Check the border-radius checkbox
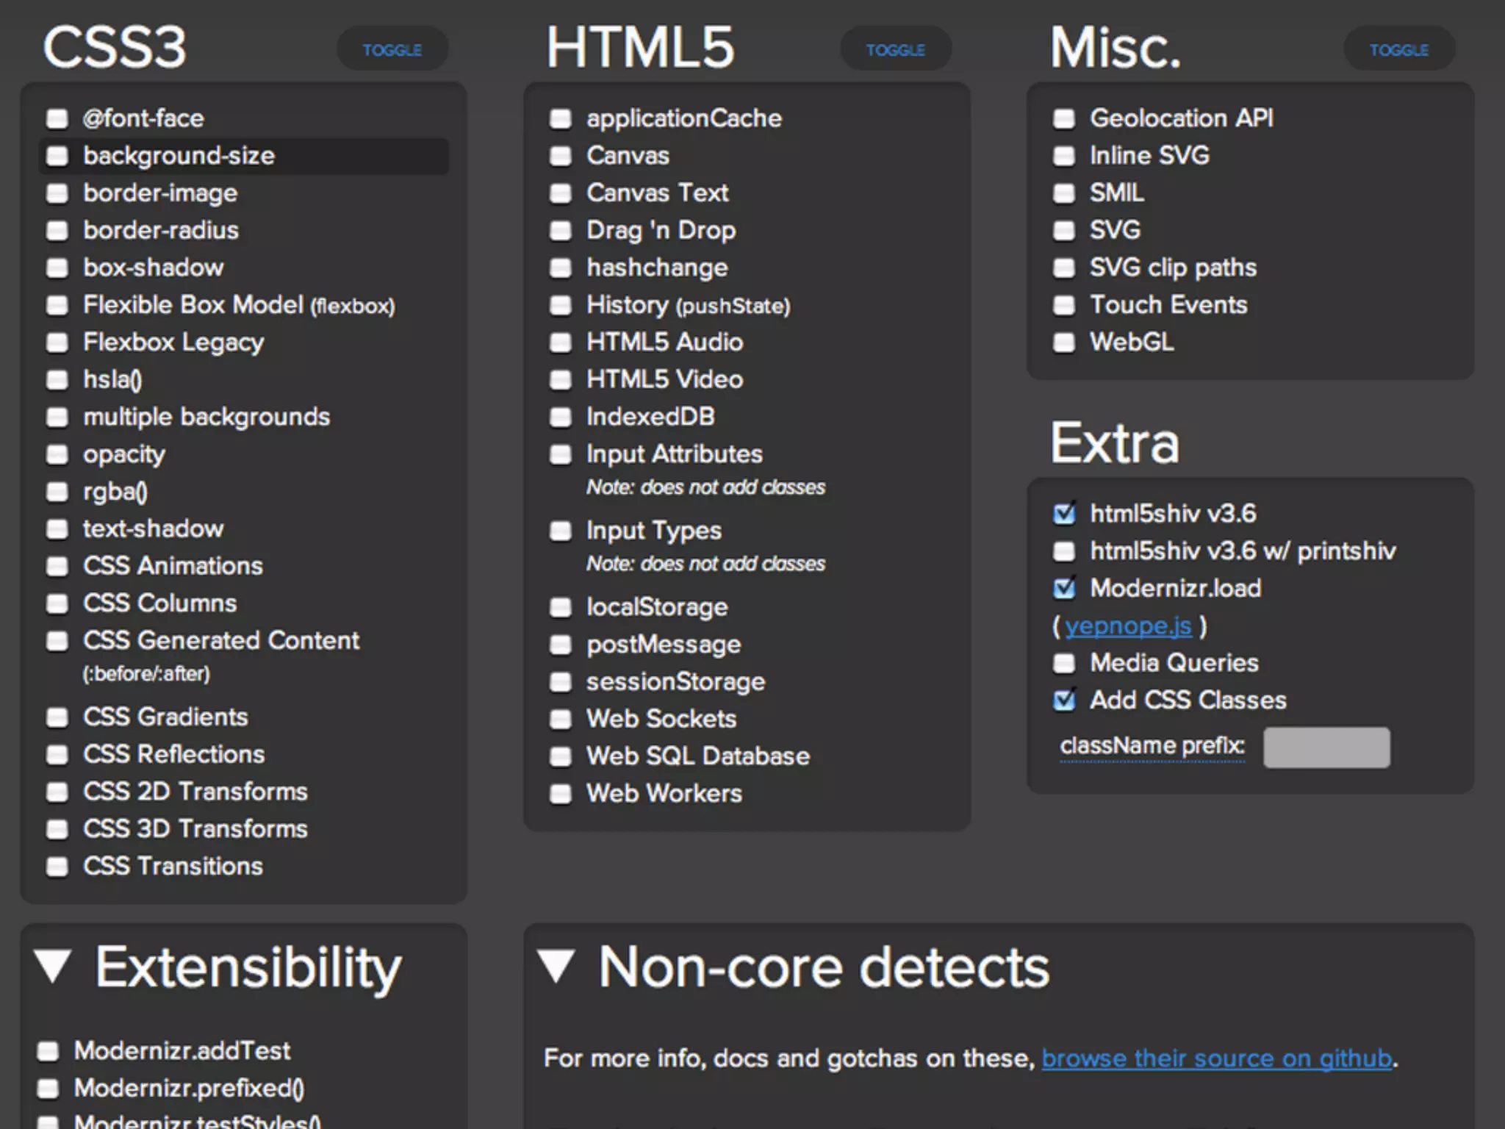This screenshot has width=1505, height=1129. point(57,231)
